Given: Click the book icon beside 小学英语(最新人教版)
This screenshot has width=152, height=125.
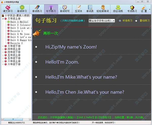Looking at the screenshot, I should (3, 16).
